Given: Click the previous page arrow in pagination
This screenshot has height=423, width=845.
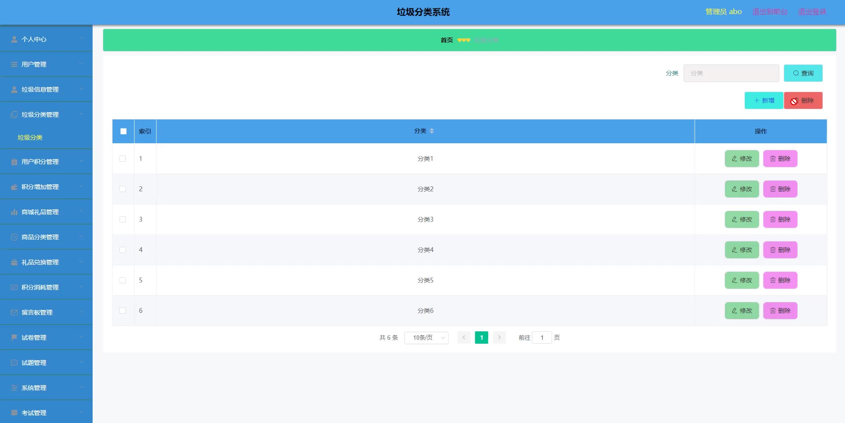Looking at the screenshot, I should point(464,338).
